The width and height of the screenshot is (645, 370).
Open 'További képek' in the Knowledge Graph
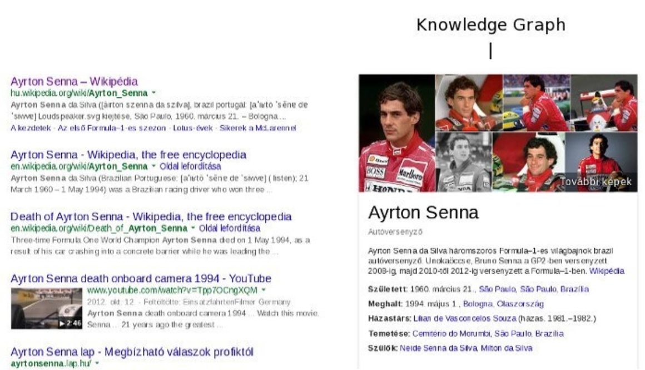[x=595, y=181]
